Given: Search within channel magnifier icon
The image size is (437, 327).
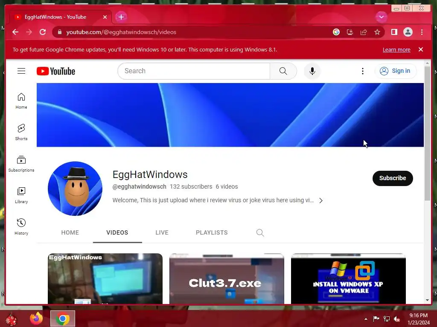Looking at the screenshot, I should [x=260, y=232].
